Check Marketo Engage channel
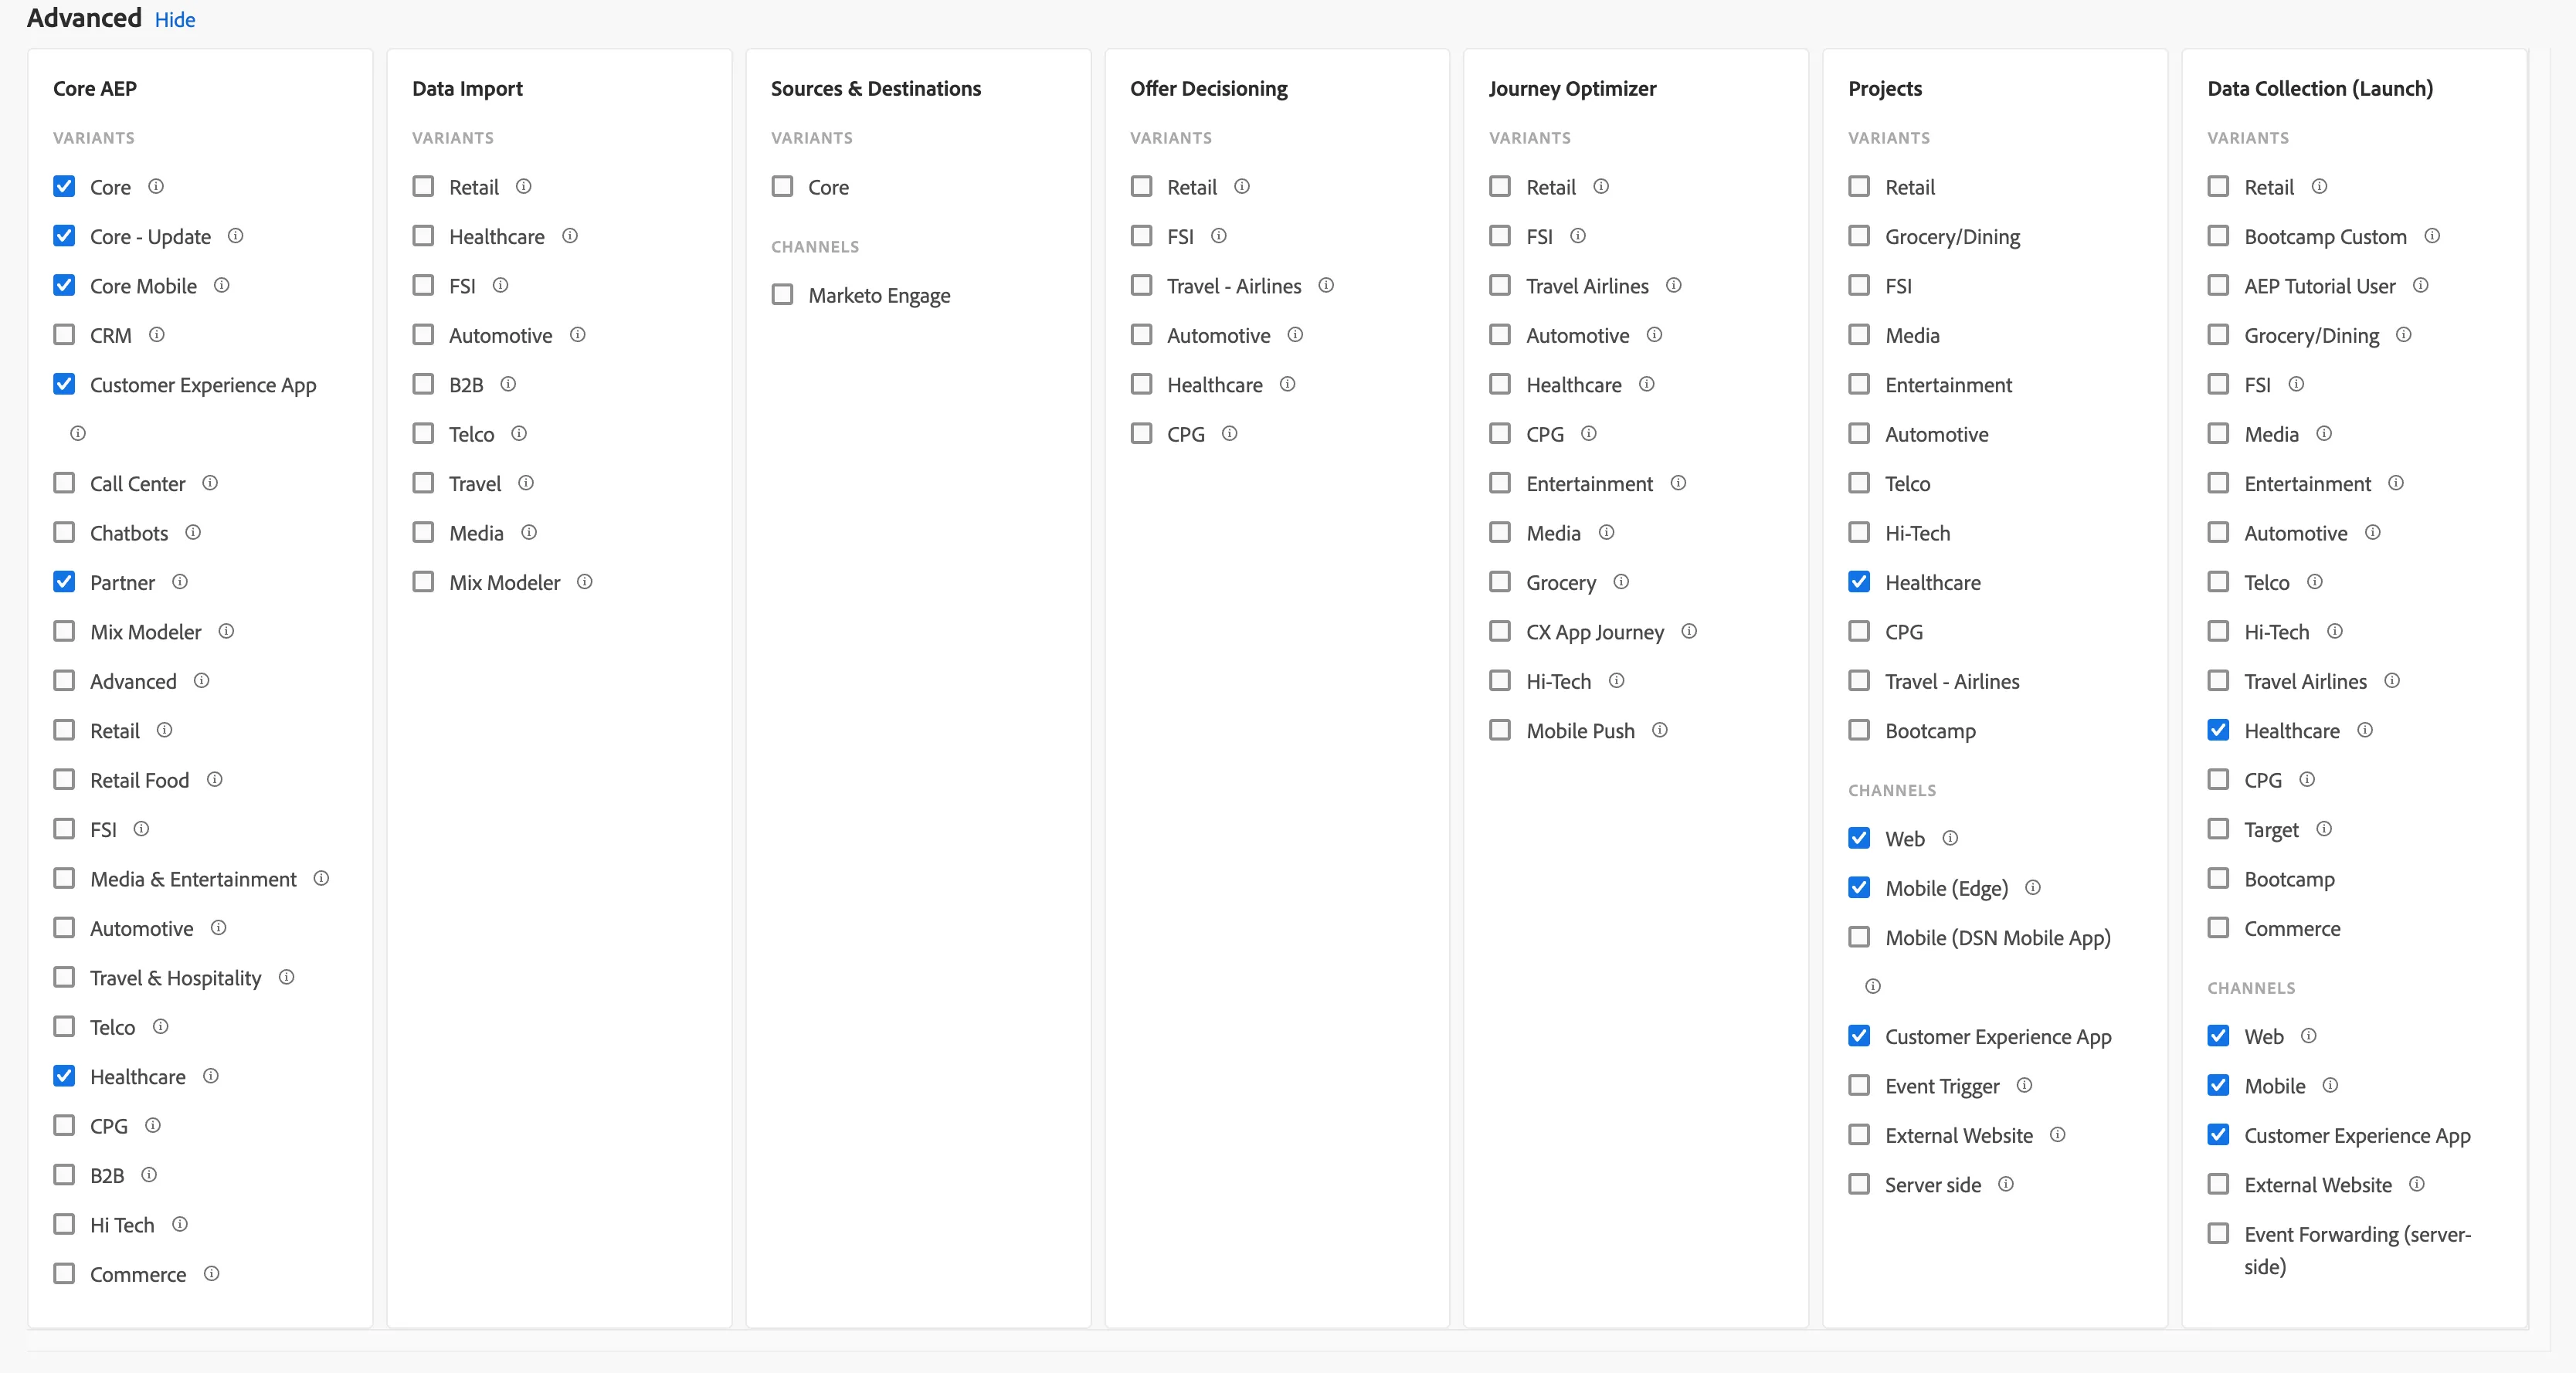Image resolution: width=2576 pixels, height=1373 pixels. pos(783,294)
